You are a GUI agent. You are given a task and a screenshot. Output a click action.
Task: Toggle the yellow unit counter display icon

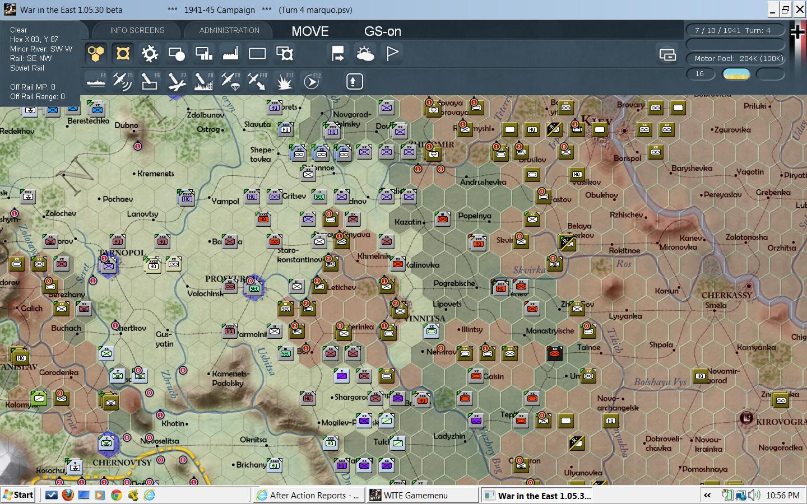tap(123, 54)
